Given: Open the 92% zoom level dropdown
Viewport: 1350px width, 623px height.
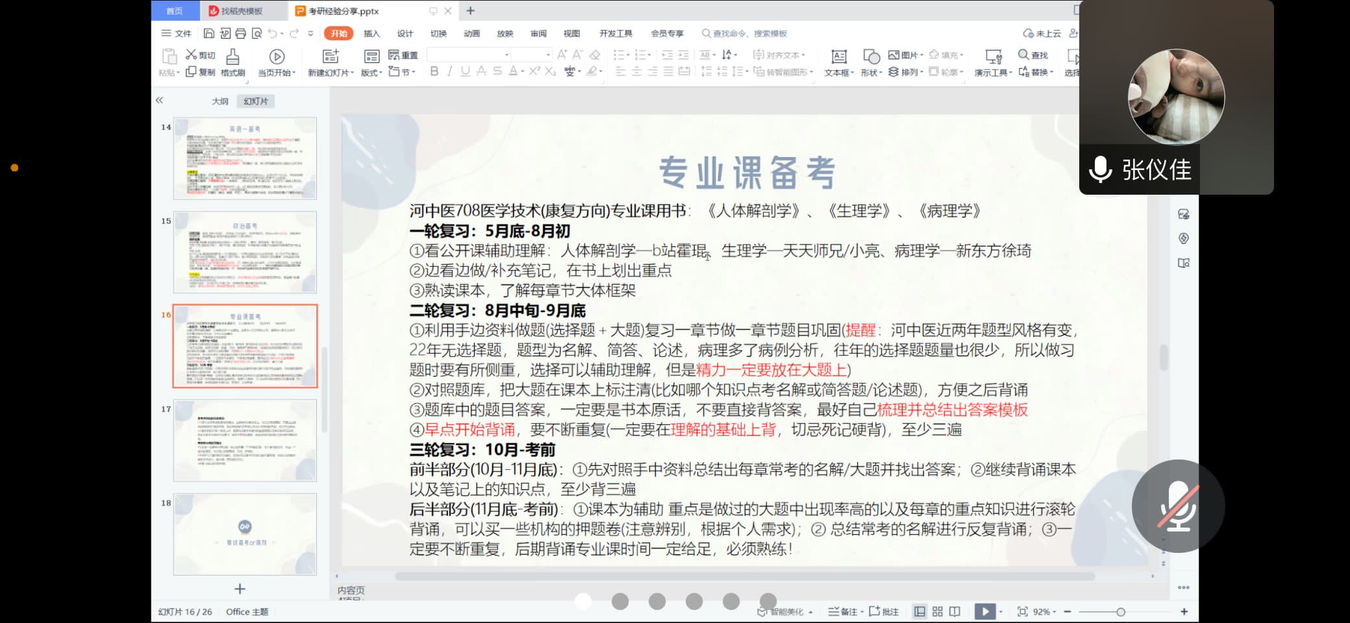Looking at the screenshot, I should tap(1044, 611).
